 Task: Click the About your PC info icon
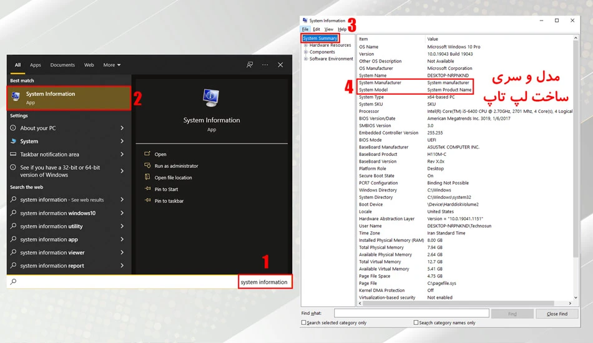[13, 128]
